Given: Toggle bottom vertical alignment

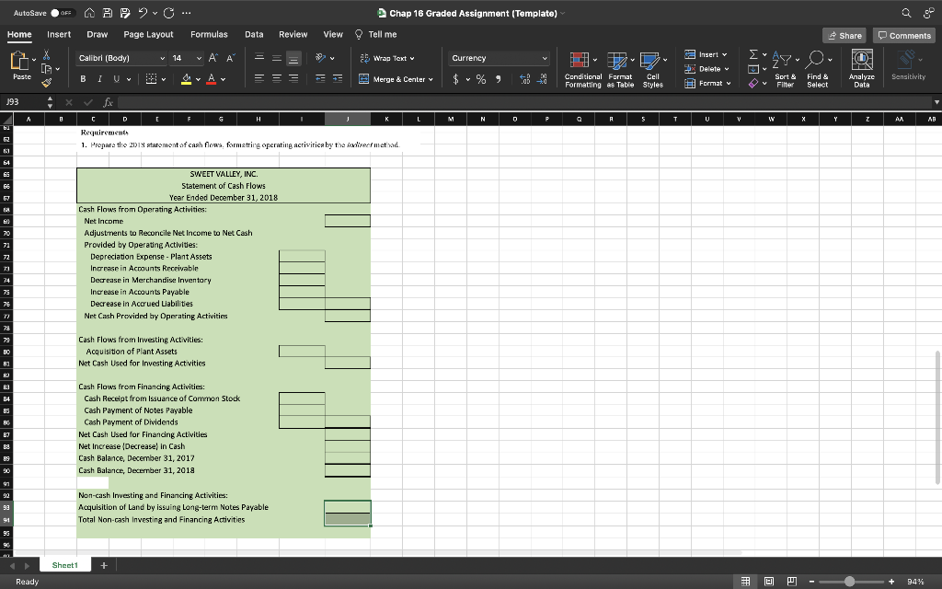Looking at the screenshot, I should click(x=293, y=58).
